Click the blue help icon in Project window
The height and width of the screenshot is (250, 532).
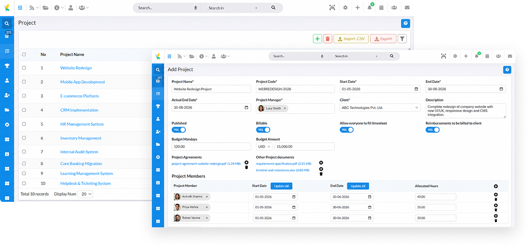406,24
